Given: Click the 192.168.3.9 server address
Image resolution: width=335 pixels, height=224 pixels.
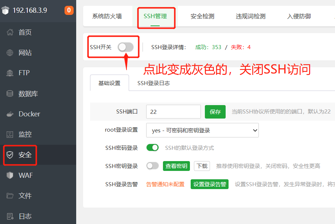Looking at the screenshot, I should pos(30,10).
